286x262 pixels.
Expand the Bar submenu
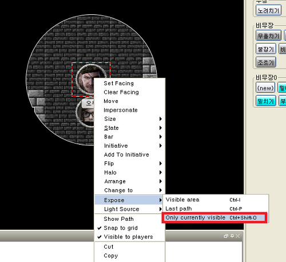(x=130, y=137)
